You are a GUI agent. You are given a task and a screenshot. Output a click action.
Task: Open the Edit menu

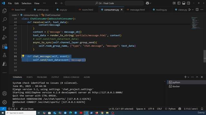pyautogui.click(x=16, y=3)
